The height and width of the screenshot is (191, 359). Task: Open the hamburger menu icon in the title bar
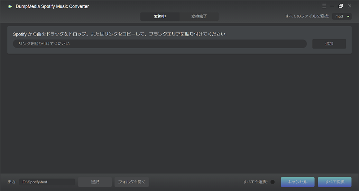tap(324, 6)
